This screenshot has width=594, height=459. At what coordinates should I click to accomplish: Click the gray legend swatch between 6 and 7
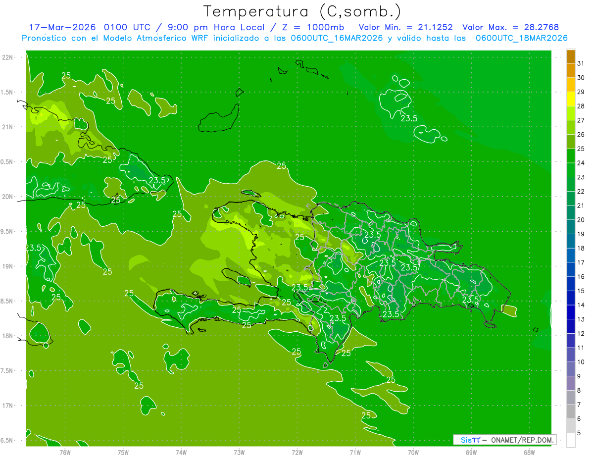click(x=571, y=412)
